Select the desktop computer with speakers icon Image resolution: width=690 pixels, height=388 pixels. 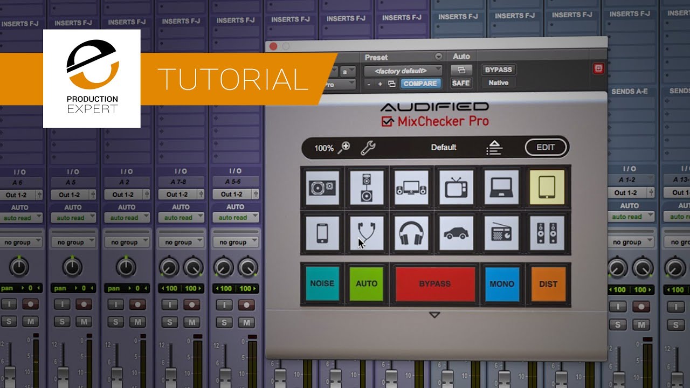[411, 188]
